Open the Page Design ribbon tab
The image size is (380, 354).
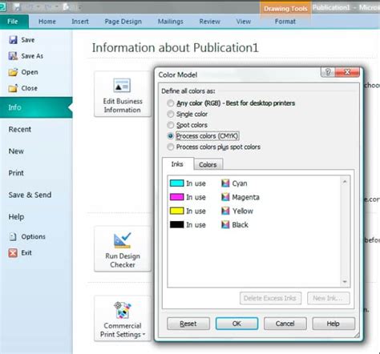123,22
